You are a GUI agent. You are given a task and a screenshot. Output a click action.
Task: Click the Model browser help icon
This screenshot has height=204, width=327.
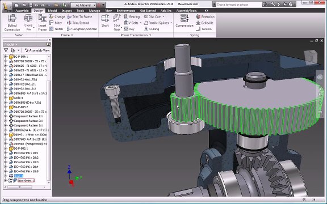48,44
